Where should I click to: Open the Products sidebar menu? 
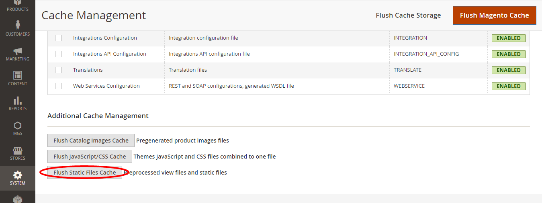click(x=17, y=6)
